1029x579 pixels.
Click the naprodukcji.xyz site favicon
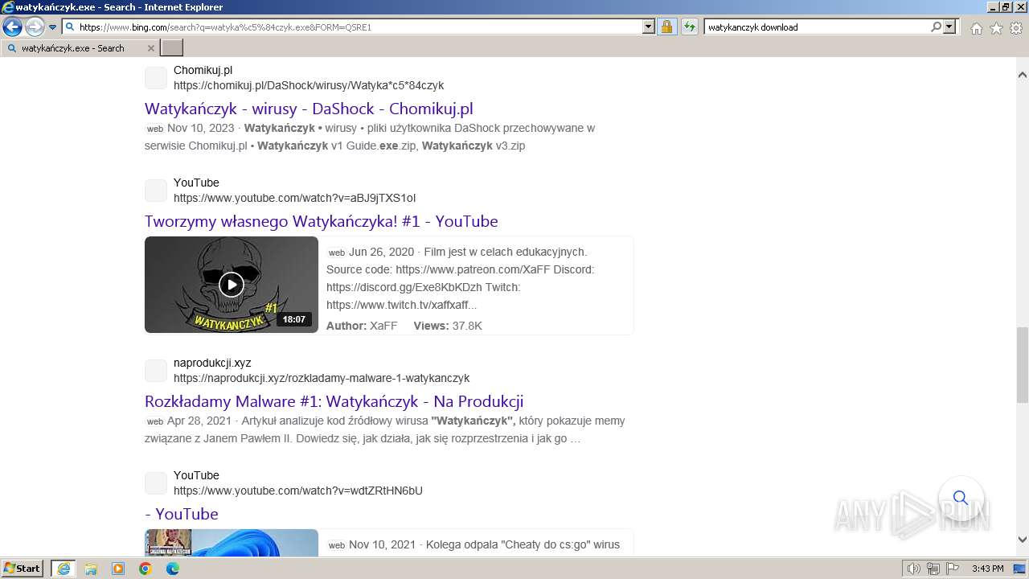click(x=156, y=371)
